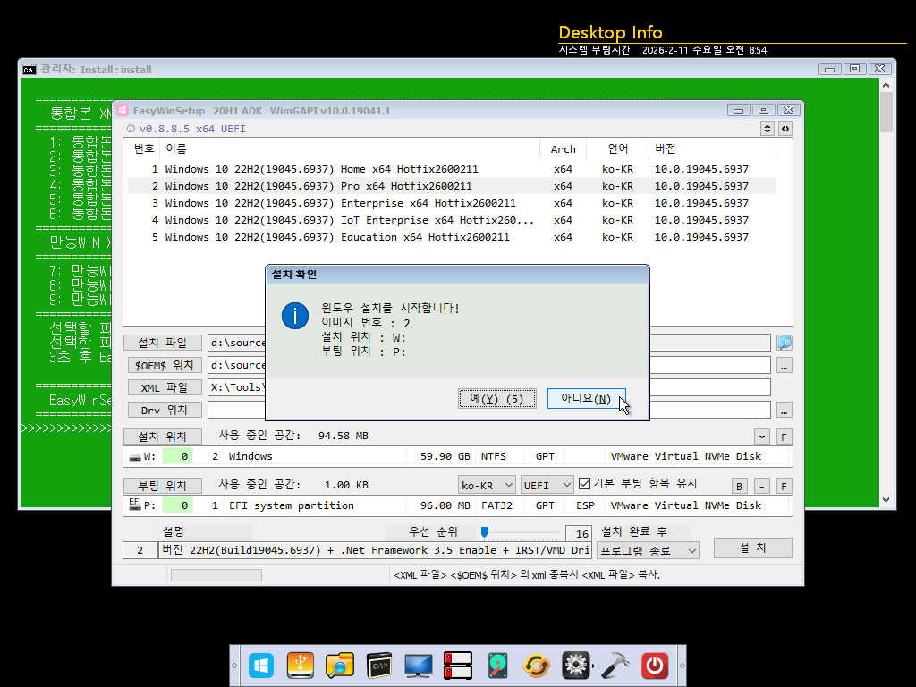Click the cmd icon in Install window title bar
Image resolution: width=916 pixels, height=687 pixels.
pos(30,70)
